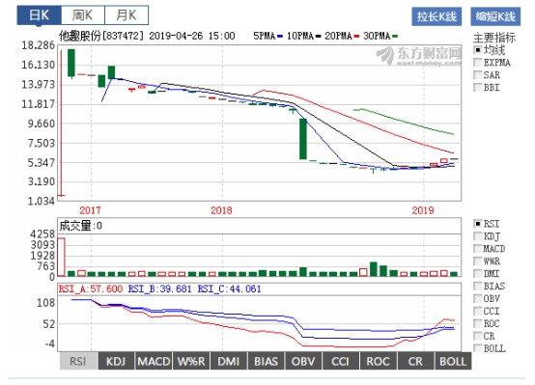Click the 拉长K线 button
The height and width of the screenshot is (385, 535).
pyautogui.click(x=436, y=16)
